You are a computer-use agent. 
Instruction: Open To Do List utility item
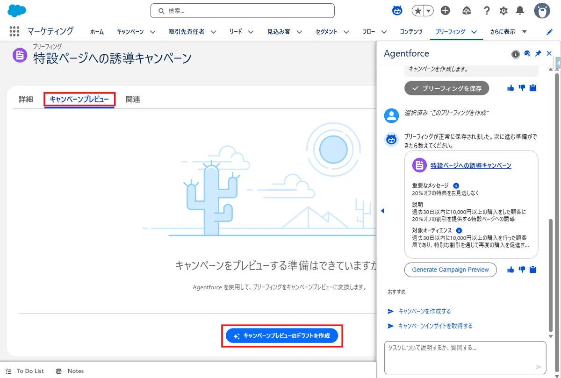(25, 371)
